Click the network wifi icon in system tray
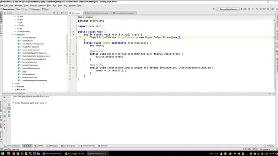The width and height of the screenshot is (278, 156). [x=235, y=154]
